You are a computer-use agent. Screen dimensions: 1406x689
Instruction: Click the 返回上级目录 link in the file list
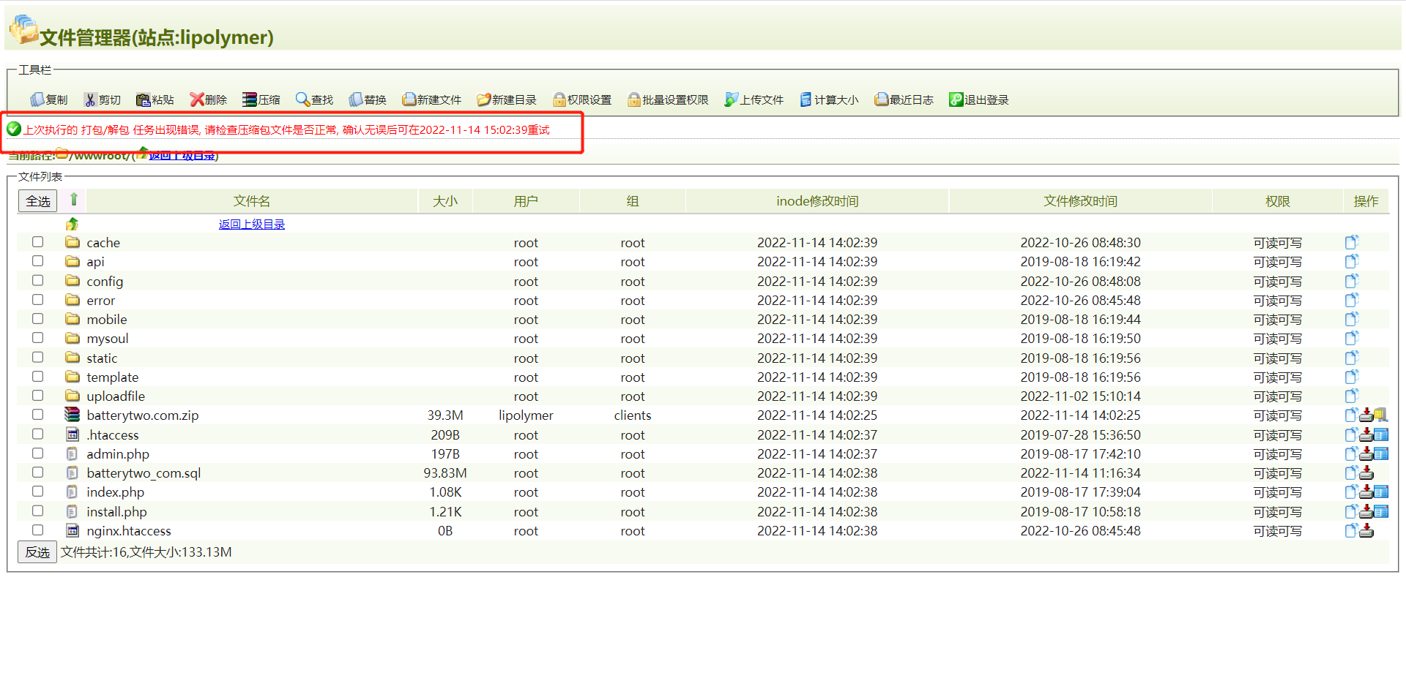tap(251, 224)
